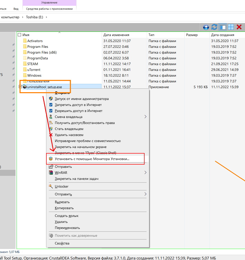This screenshot has height=260, width=245.
Task: Open the Средства работы с приложениями tab
Action: 49,9
